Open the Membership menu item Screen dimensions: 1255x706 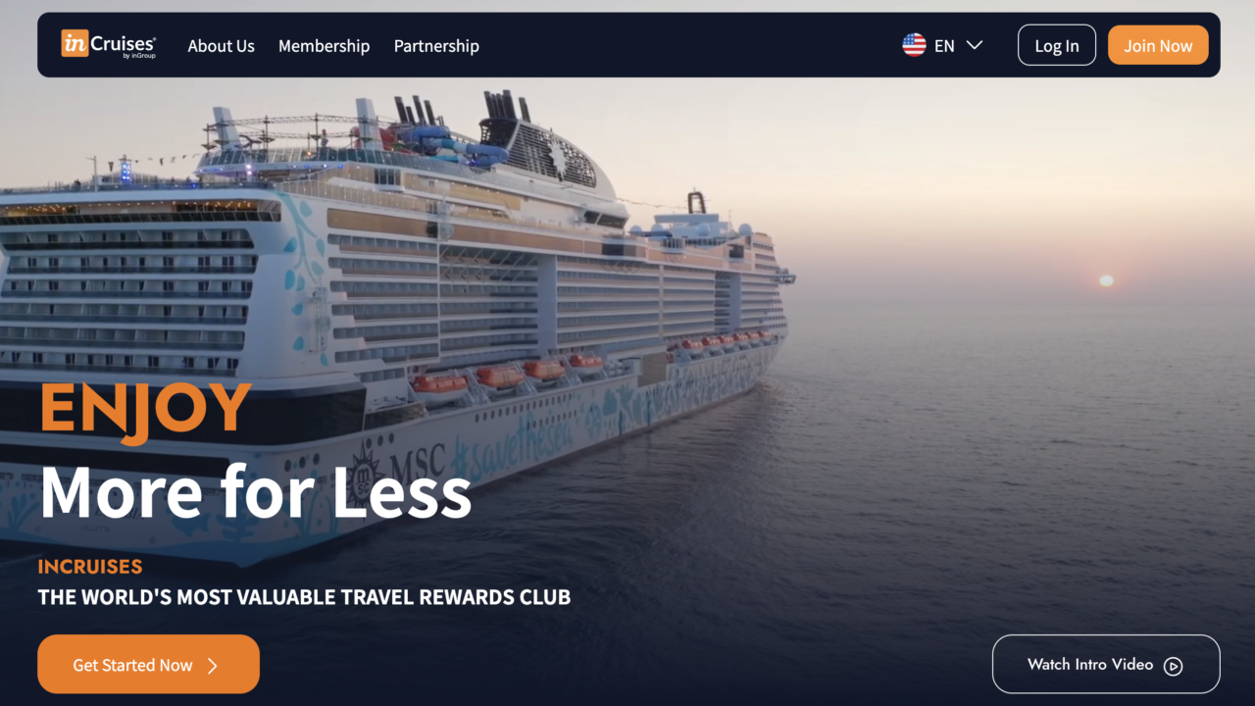pyautogui.click(x=324, y=46)
